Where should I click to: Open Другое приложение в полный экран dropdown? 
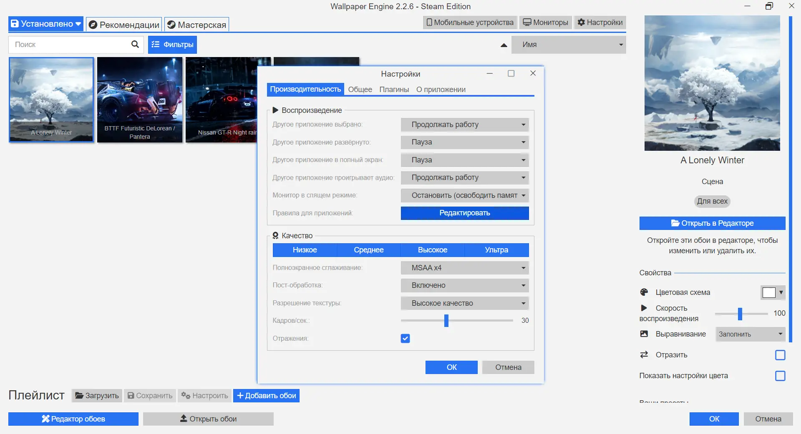pyautogui.click(x=465, y=160)
